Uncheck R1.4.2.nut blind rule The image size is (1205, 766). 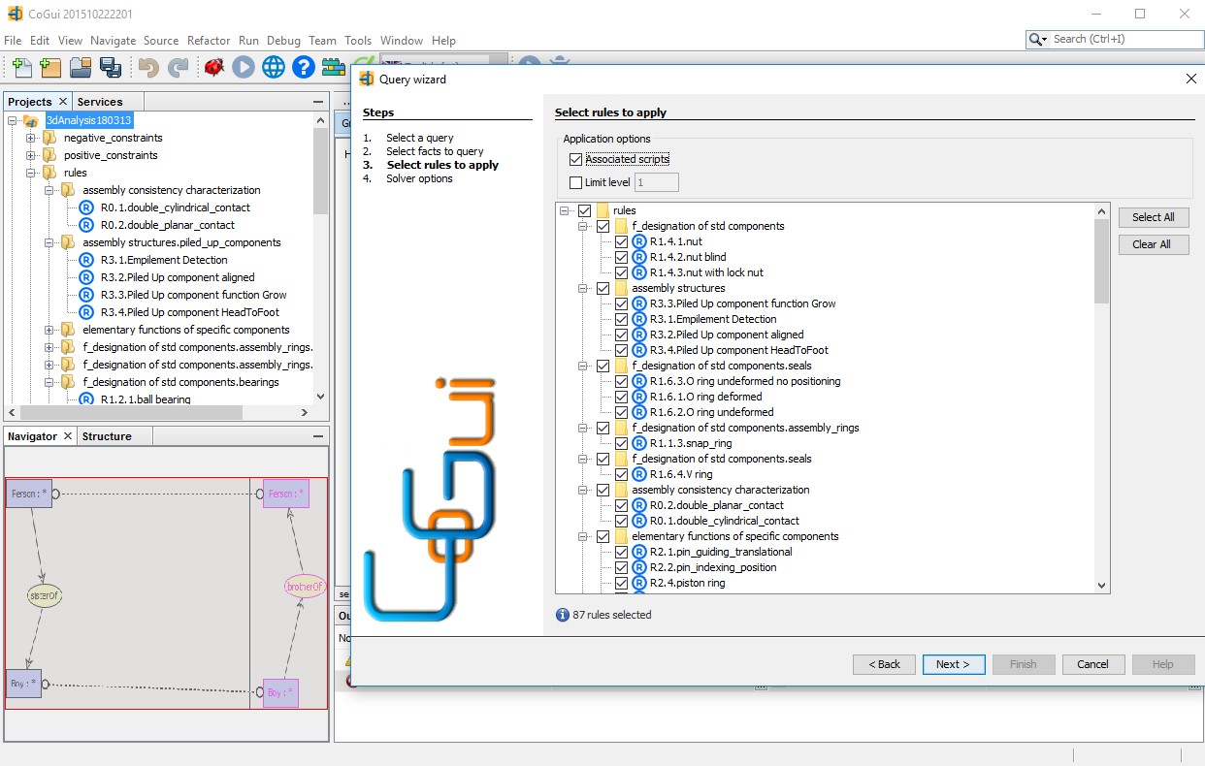[622, 257]
